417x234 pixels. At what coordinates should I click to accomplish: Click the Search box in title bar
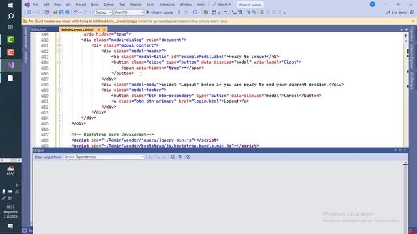point(222,5)
